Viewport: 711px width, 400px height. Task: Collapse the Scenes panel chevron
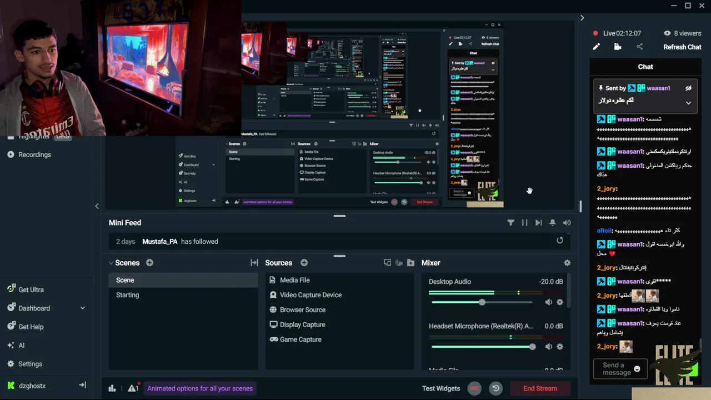point(111,263)
